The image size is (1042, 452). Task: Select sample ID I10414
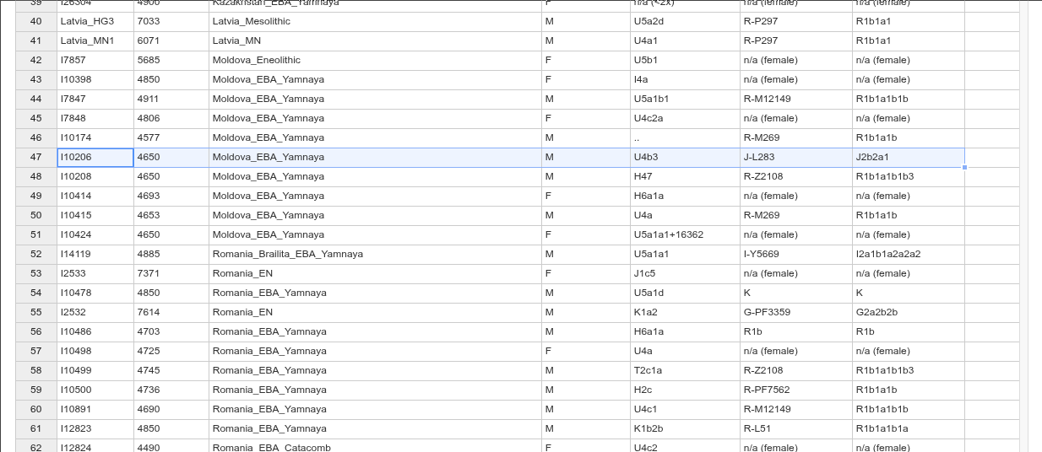[x=95, y=196]
